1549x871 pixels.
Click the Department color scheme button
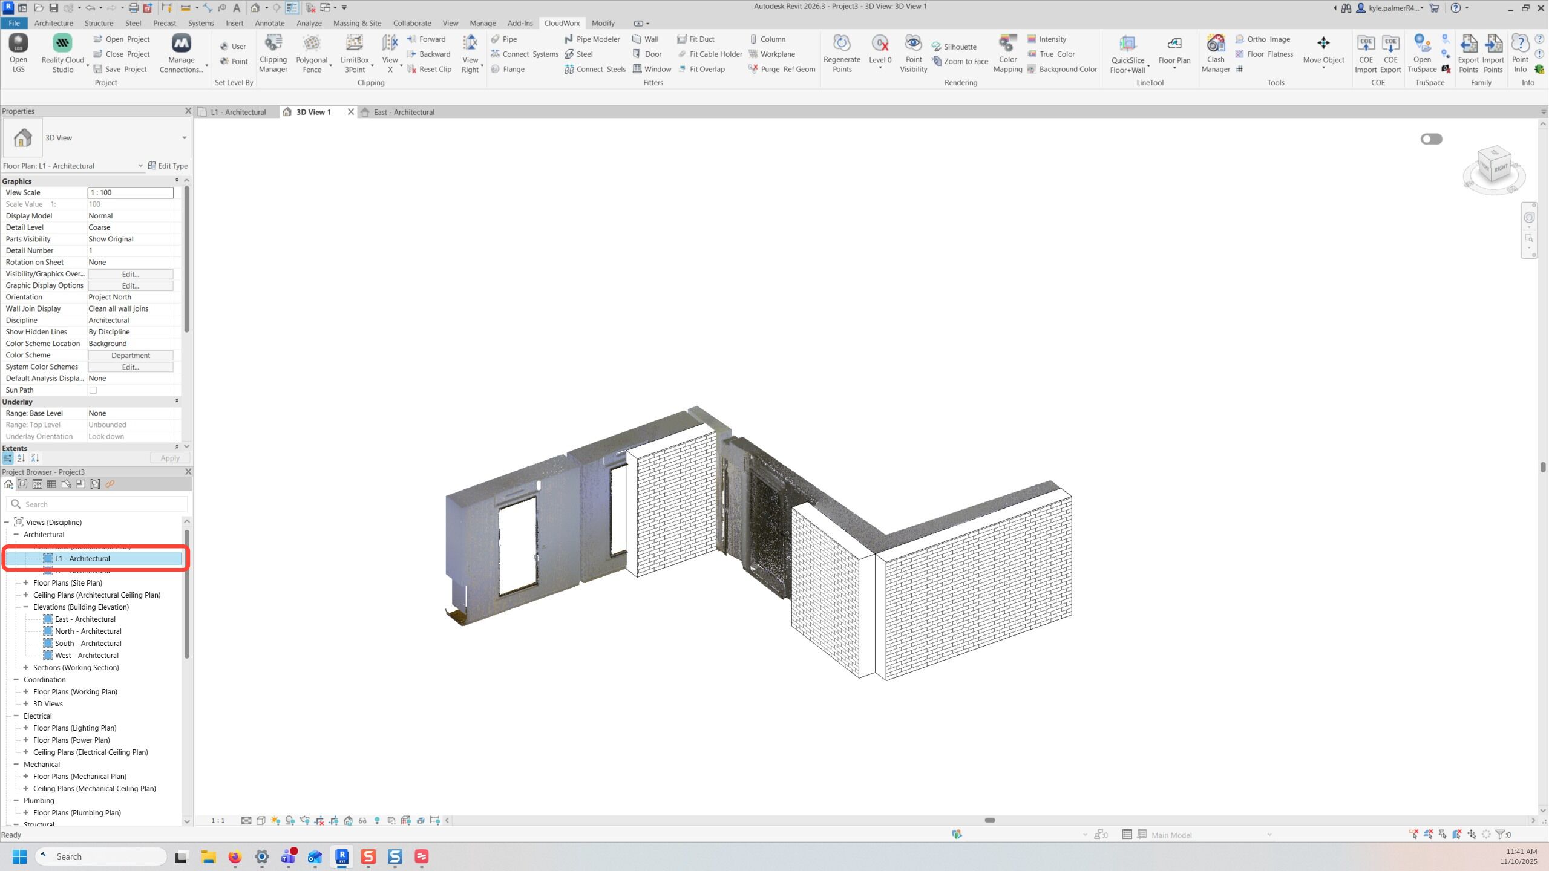point(130,356)
